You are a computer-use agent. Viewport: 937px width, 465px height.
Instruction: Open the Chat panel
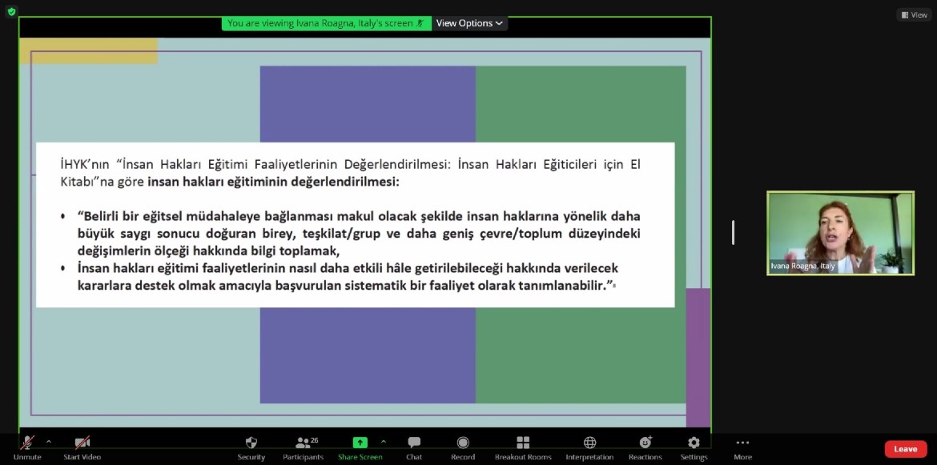pos(414,447)
